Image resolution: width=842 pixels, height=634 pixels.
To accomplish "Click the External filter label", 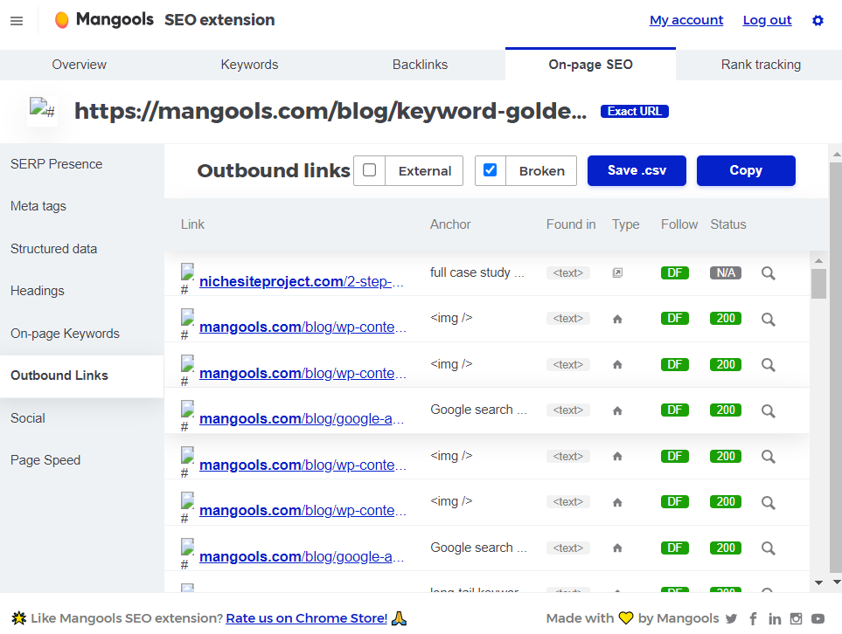I will pyautogui.click(x=425, y=171).
